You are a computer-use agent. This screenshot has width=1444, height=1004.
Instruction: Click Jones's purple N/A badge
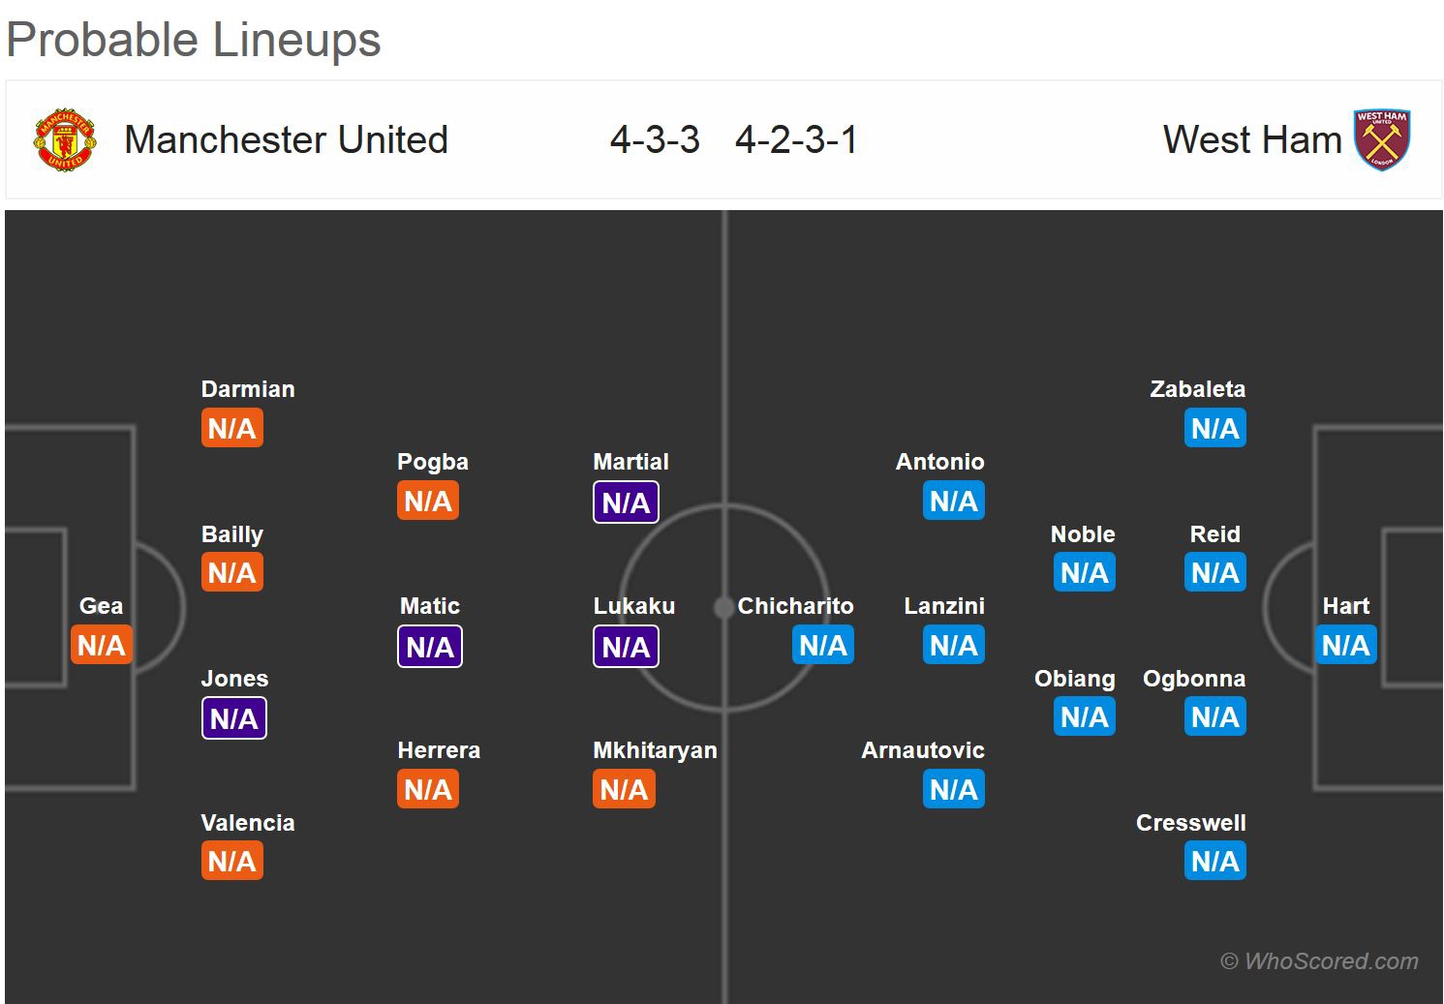click(x=233, y=718)
